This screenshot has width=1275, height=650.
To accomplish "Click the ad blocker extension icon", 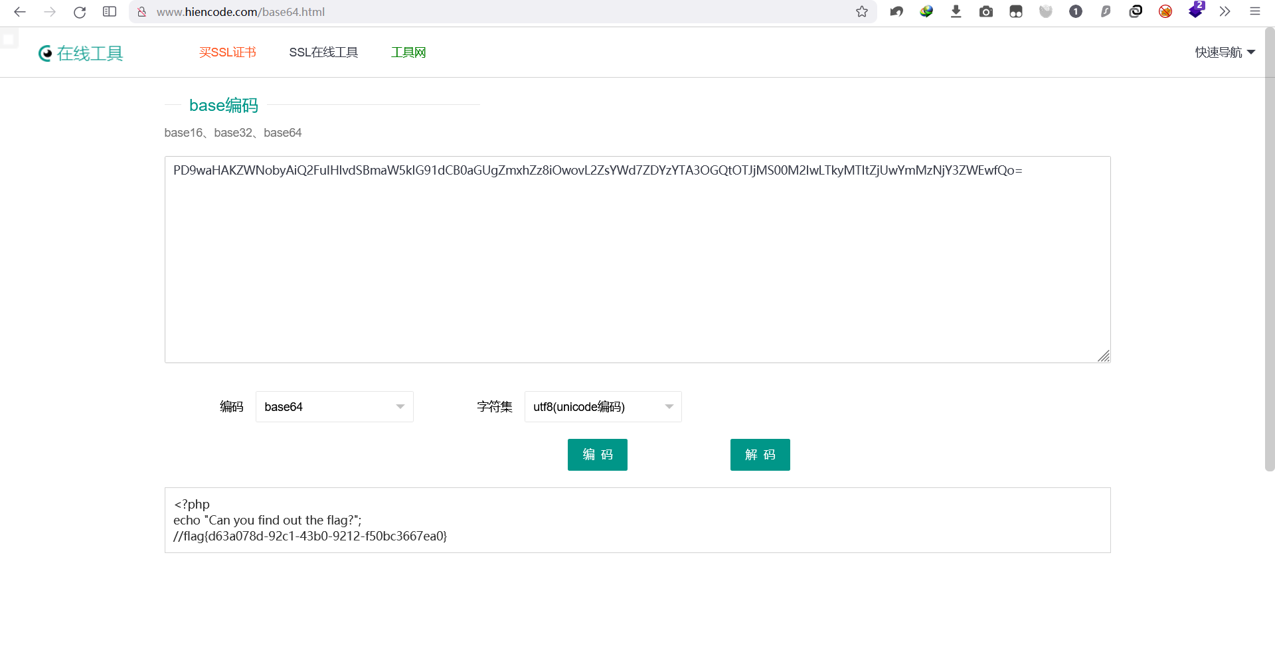I will 1165,11.
